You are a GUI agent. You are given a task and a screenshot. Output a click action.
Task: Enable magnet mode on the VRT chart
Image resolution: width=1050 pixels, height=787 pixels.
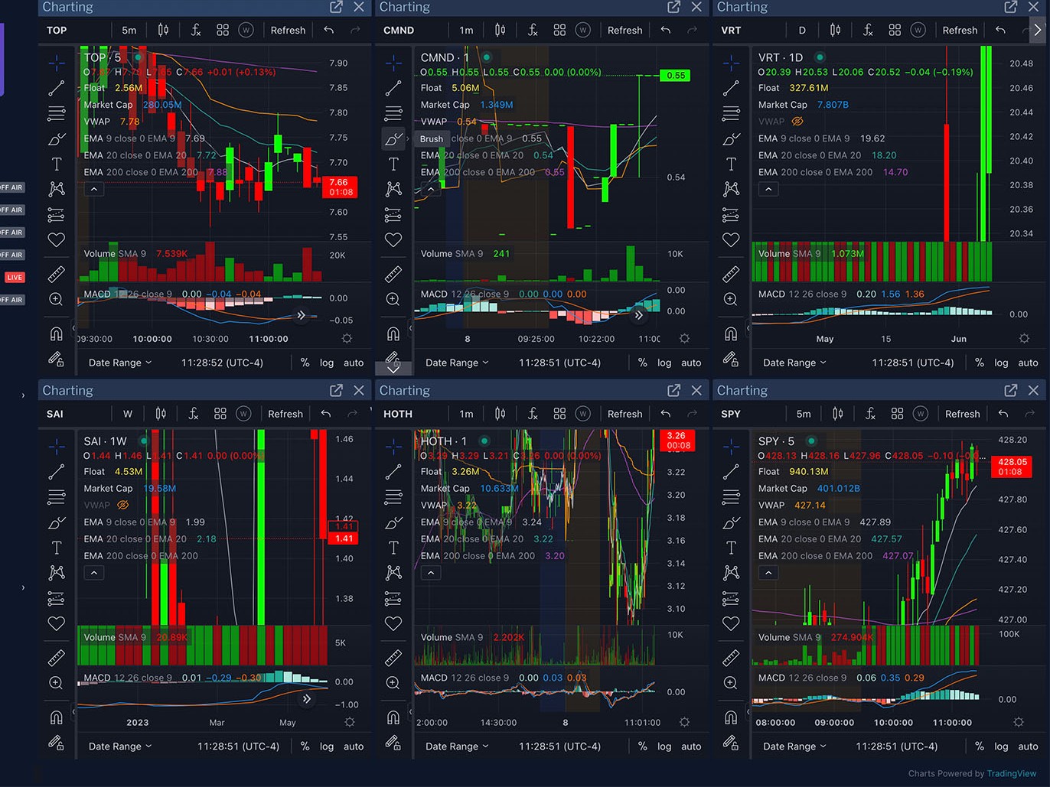point(731,333)
